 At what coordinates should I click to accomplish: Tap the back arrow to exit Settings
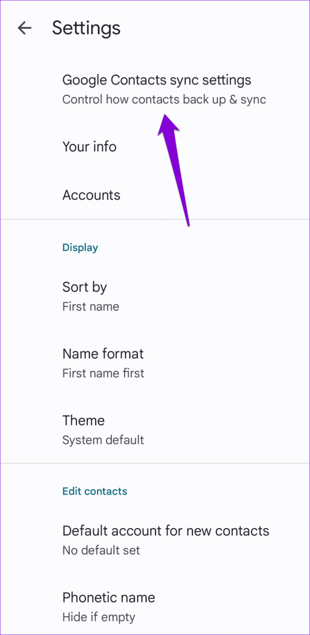click(24, 28)
